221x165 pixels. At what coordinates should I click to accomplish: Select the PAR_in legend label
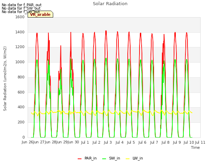click(90, 158)
